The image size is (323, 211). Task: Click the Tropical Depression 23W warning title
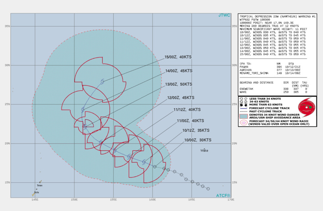click(x=278, y=16)
